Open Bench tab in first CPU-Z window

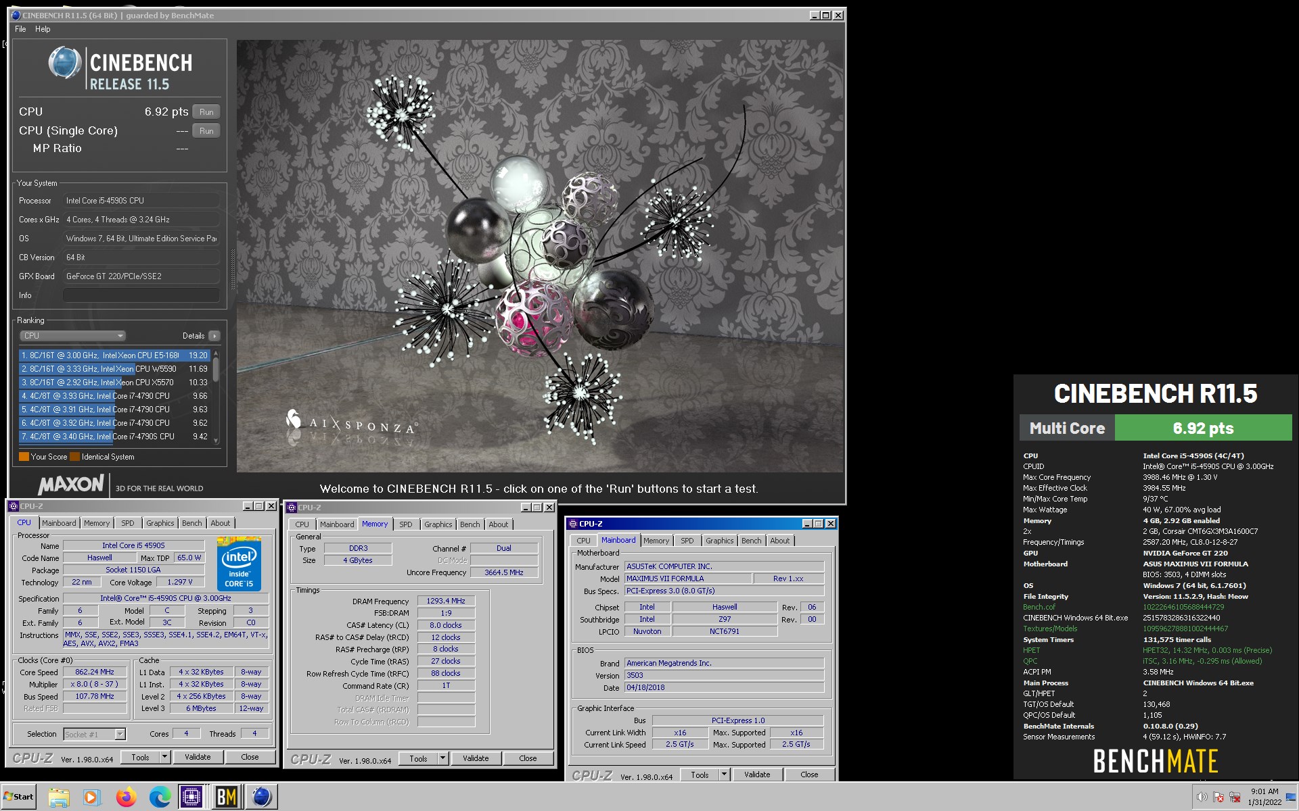[x=192, y=523]
